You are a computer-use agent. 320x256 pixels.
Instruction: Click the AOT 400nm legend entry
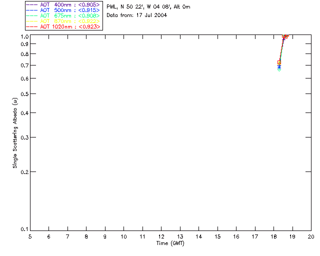tap(63, 4)
